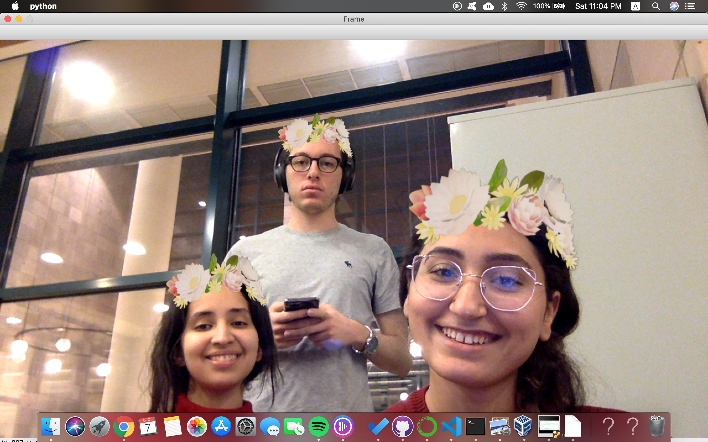Click the Avast antivirus menu bar icon
The width and height of the screenshot is (708, 442).
(472, 6)
